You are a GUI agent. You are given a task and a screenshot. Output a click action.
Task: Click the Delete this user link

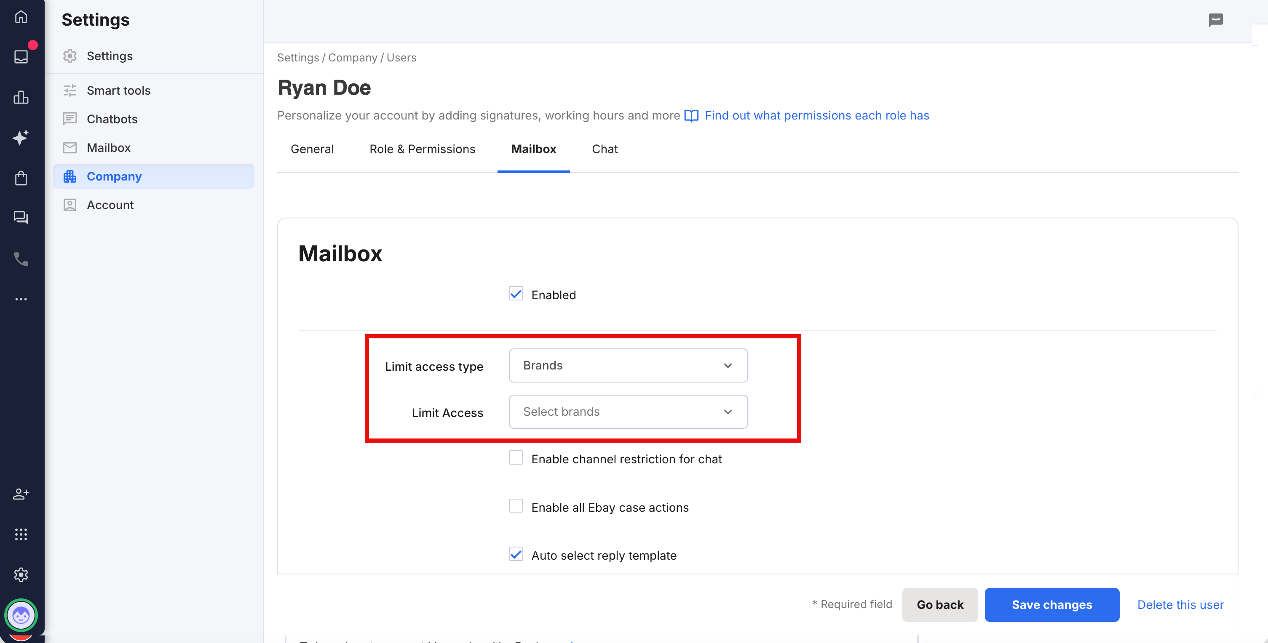(x=1180, y=604)
